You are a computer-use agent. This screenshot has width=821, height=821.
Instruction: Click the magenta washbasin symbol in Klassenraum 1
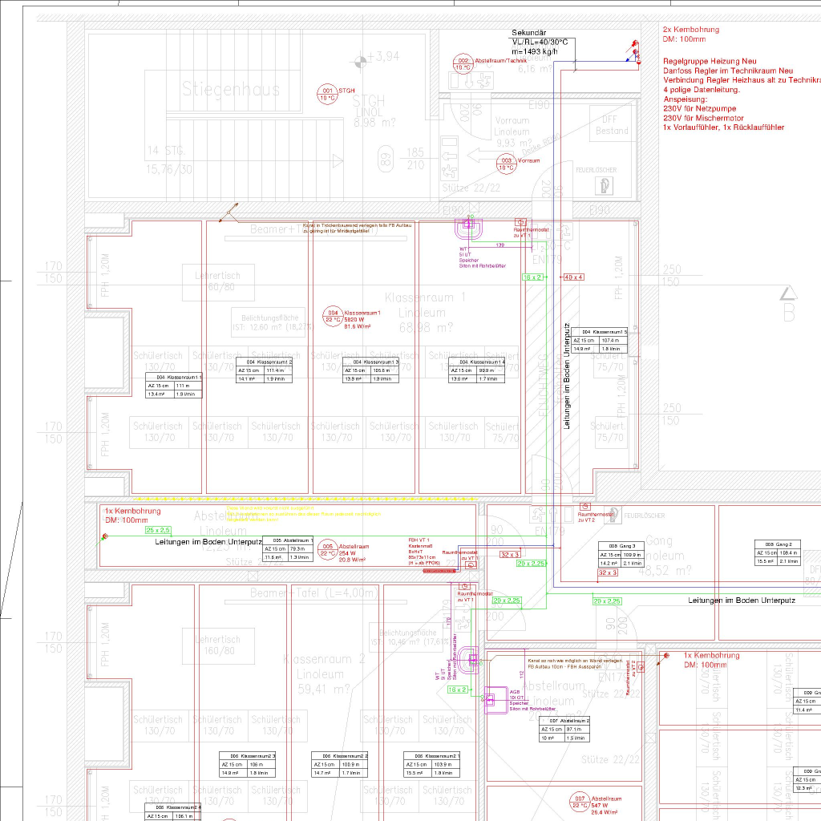click(x=468, y=228)
